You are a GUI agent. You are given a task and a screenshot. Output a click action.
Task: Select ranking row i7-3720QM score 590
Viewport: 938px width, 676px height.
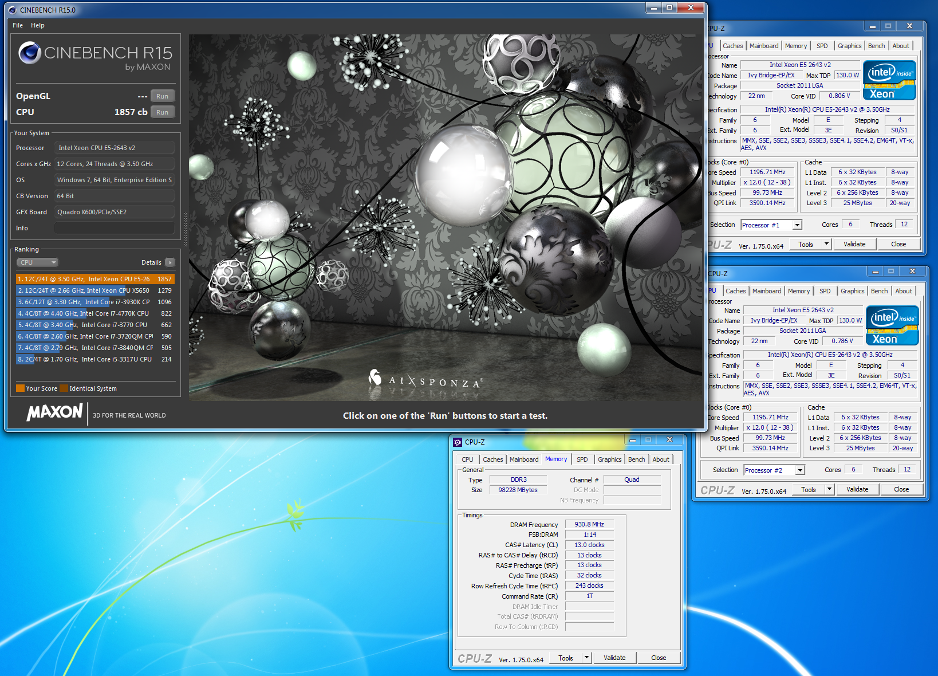click(x=95, y=336)
